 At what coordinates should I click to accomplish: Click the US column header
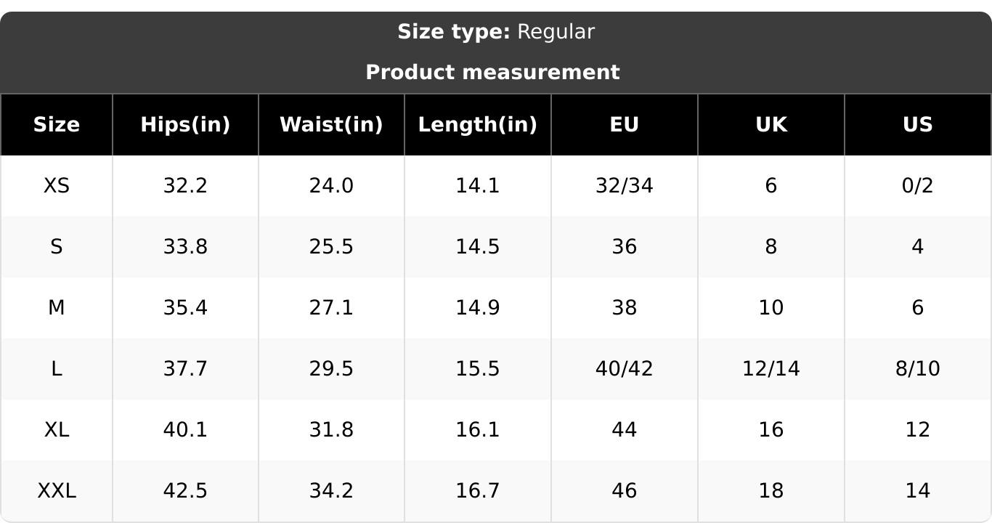point(918,125)
